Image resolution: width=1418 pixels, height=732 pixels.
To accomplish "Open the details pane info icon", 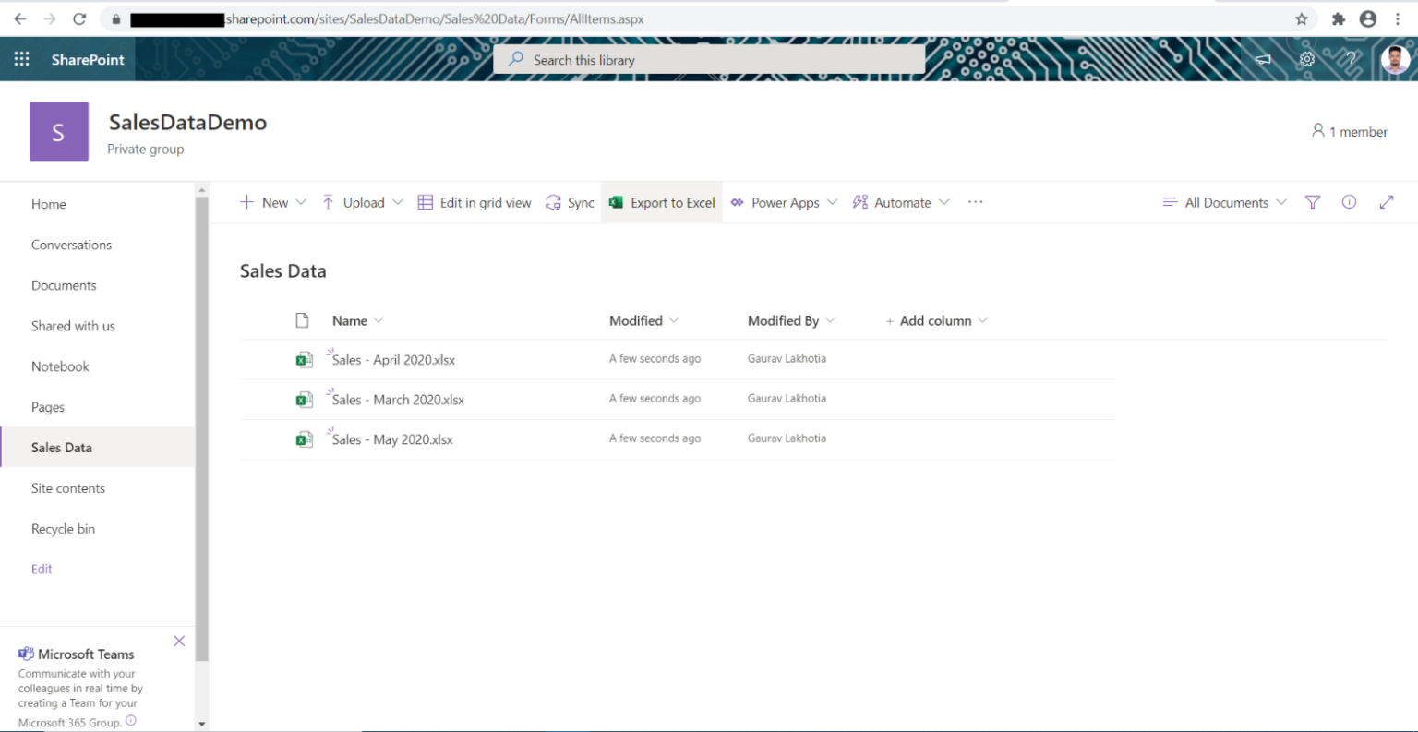I will [1349, 202].
